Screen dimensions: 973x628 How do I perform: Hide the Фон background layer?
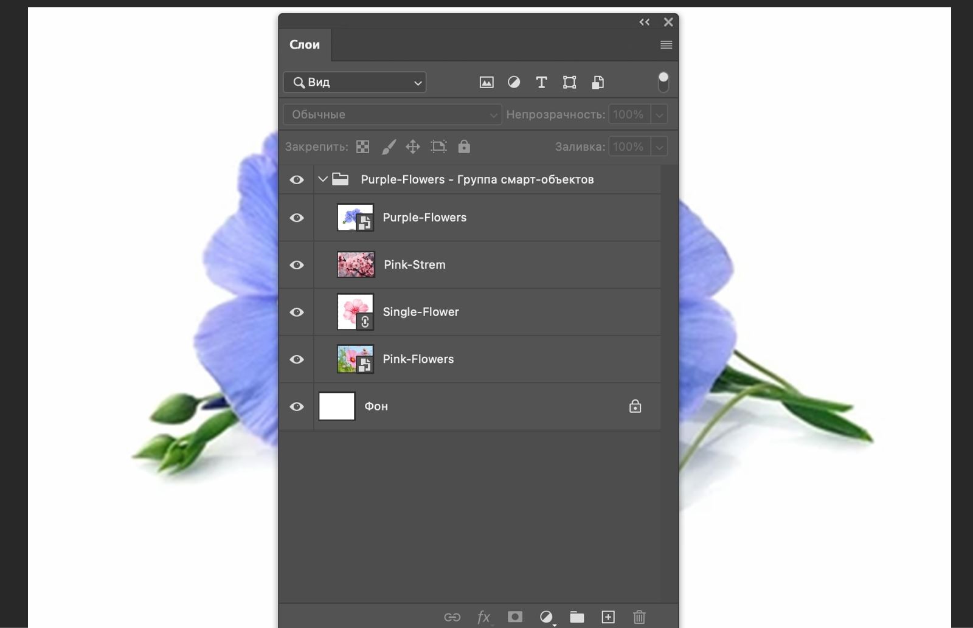(297, 406)
